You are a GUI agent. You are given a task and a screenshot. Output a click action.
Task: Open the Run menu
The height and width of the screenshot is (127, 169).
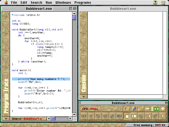click(x=49, y=3)
